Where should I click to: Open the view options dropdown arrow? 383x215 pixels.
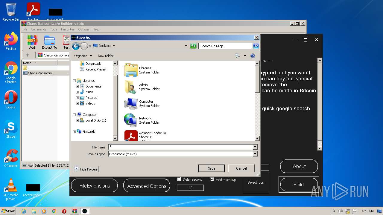click(245, 56)
